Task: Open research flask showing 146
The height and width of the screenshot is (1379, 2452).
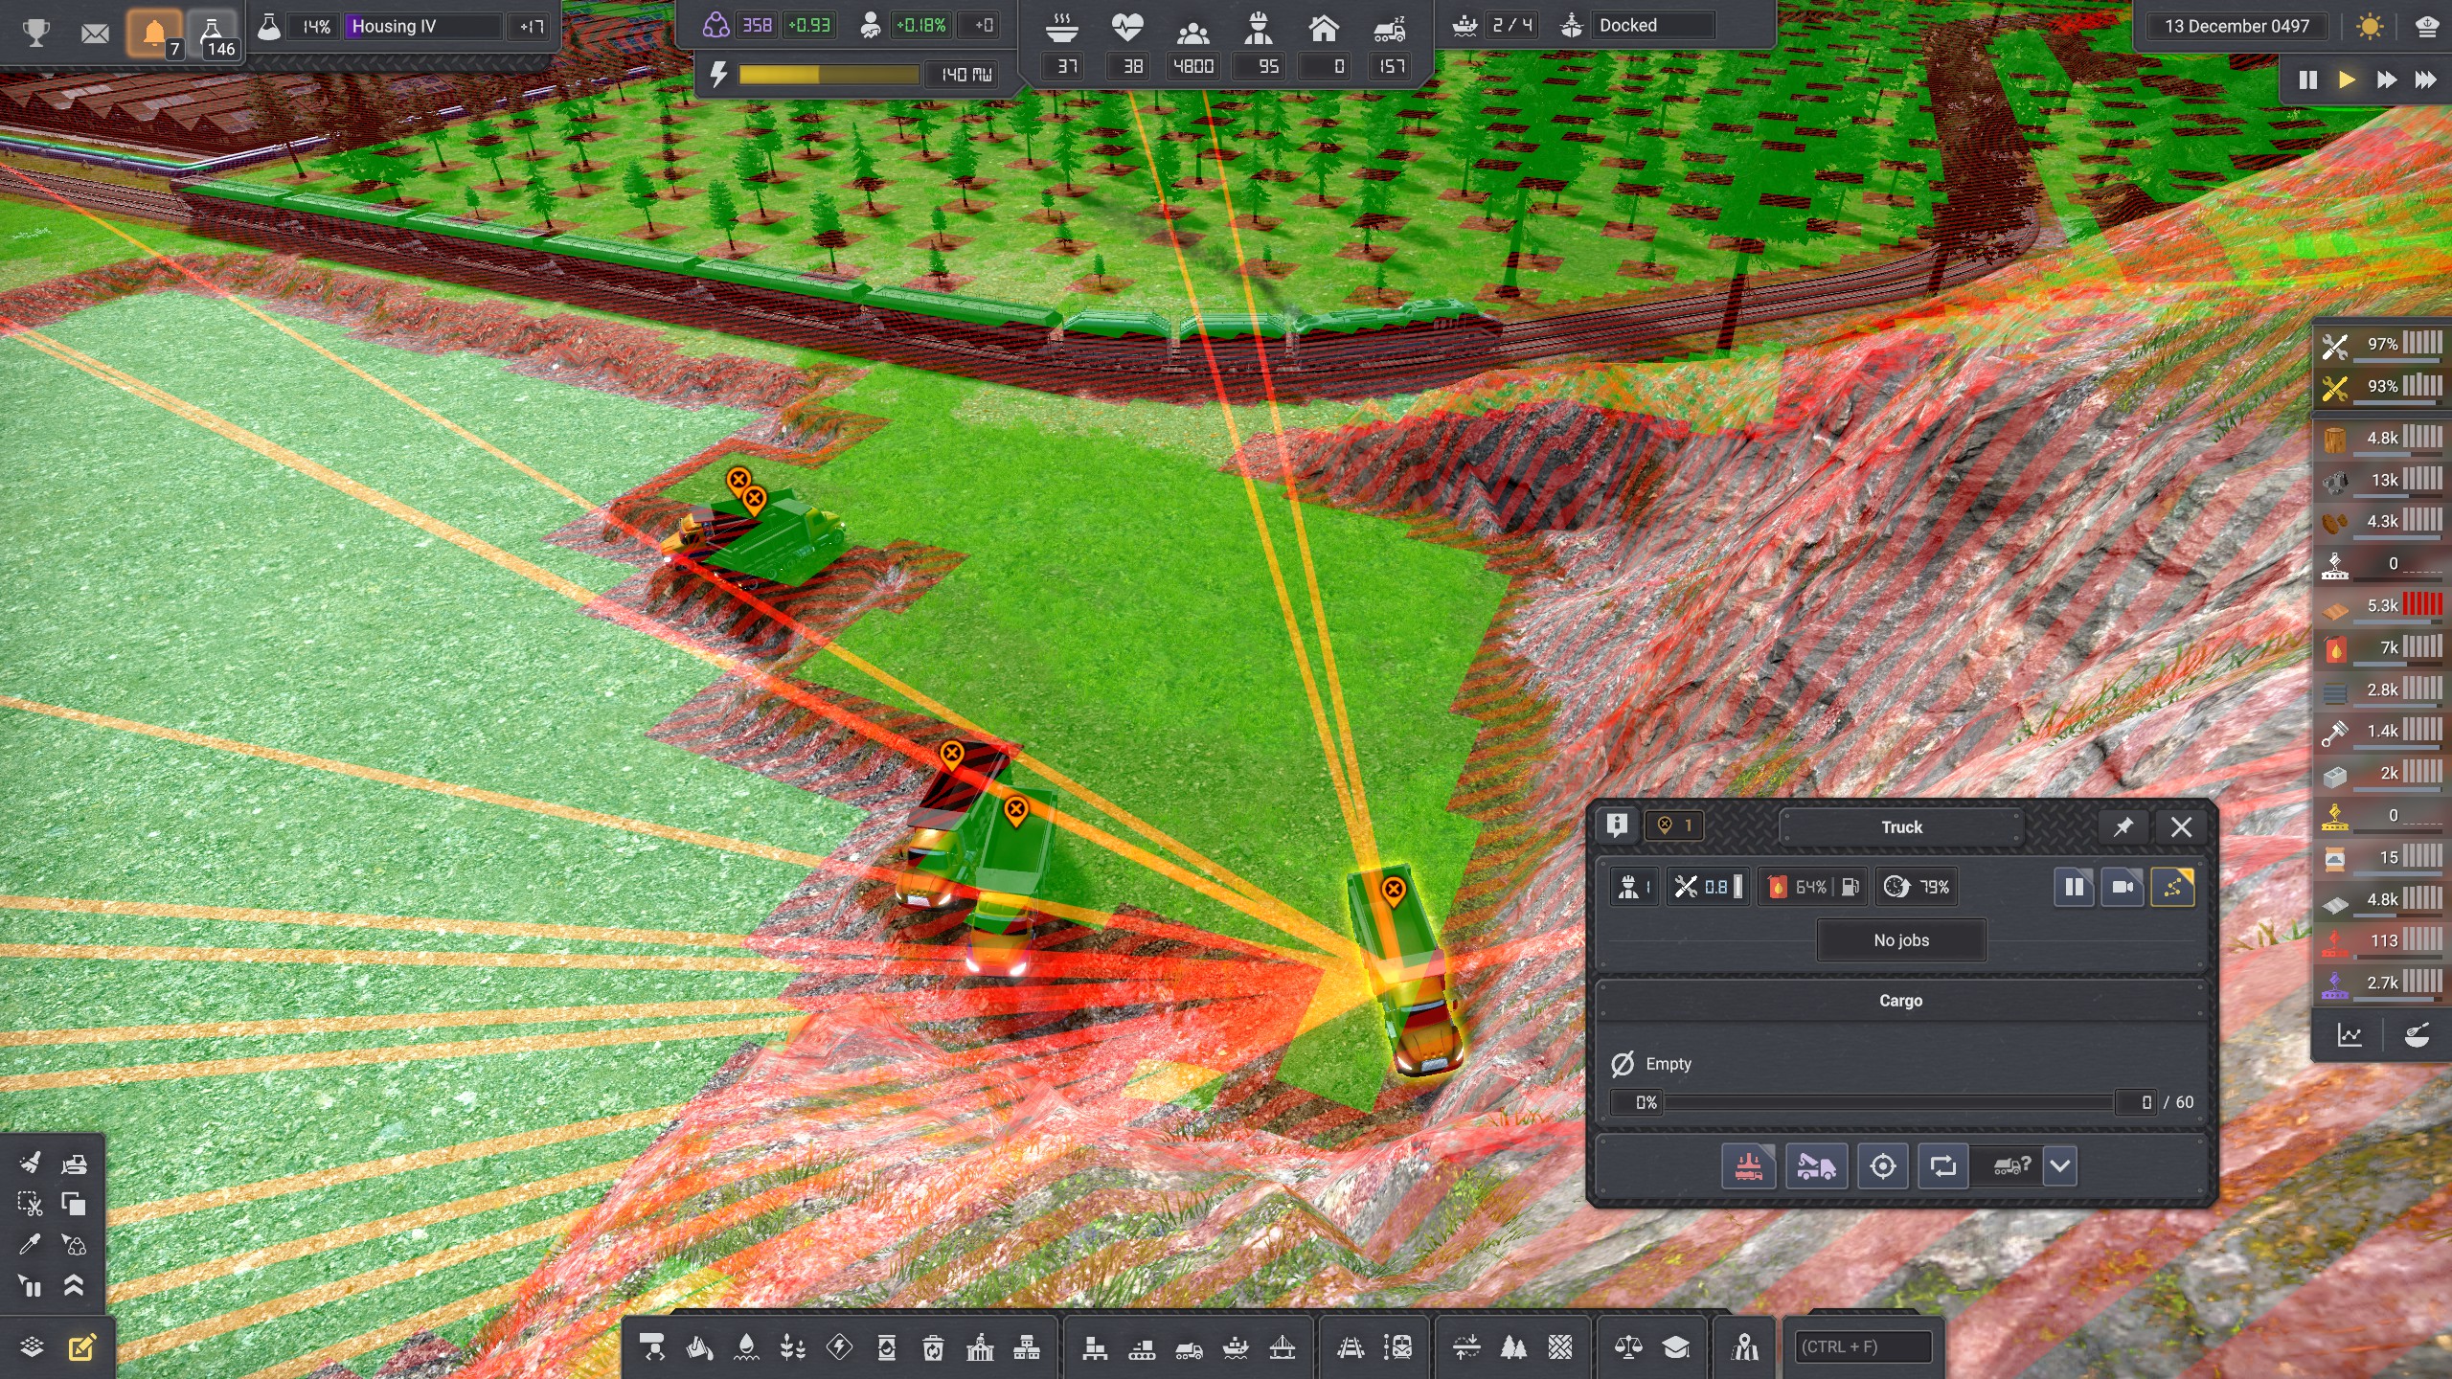Action: [x=213, y=34]
